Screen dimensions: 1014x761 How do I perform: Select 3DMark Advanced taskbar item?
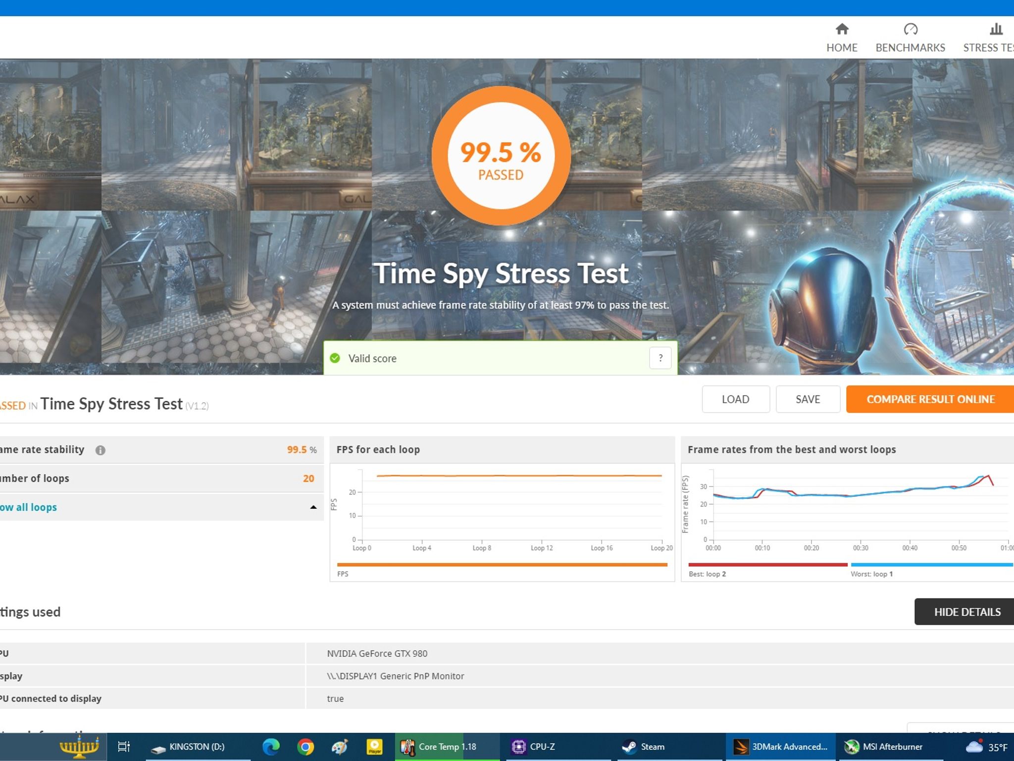(781, 747)
